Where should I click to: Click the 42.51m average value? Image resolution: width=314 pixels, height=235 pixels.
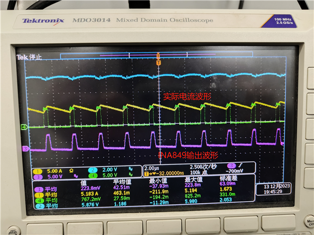[121, 187]
